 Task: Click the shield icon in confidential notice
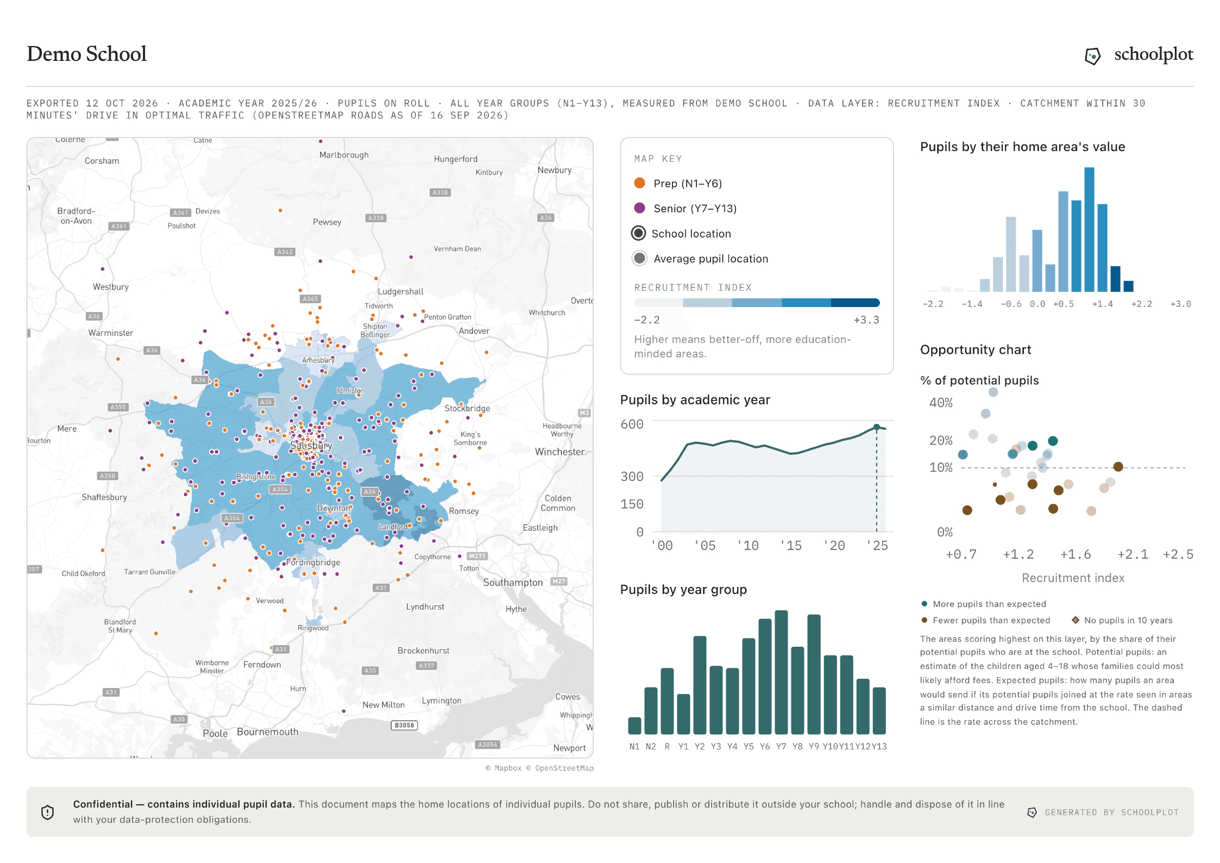(48, 812)
